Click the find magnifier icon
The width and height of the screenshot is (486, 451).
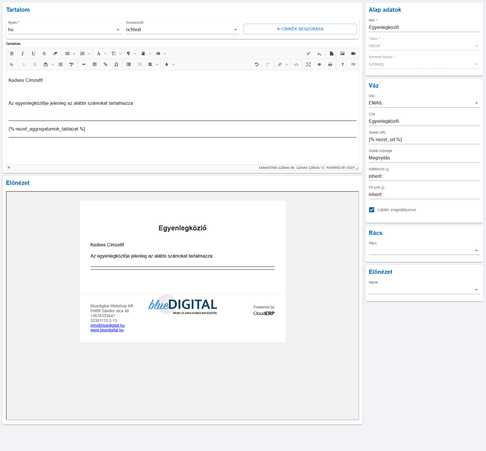(280, 64)
